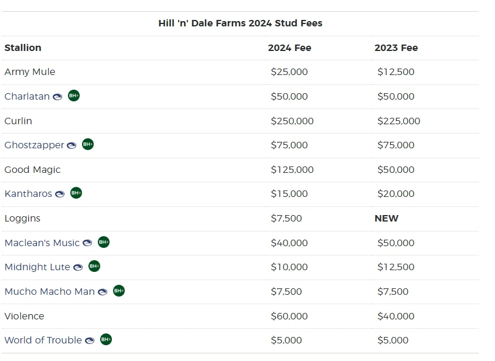Open the BH+ badge for Maclean's Music
The width and height of the screenshot is (495, 361).
[x=104, y=242]
